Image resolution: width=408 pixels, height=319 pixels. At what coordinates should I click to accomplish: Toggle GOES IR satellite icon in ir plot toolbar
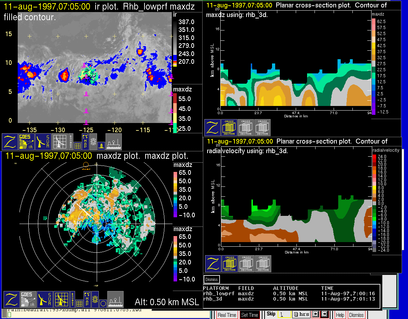click(27, 141)
